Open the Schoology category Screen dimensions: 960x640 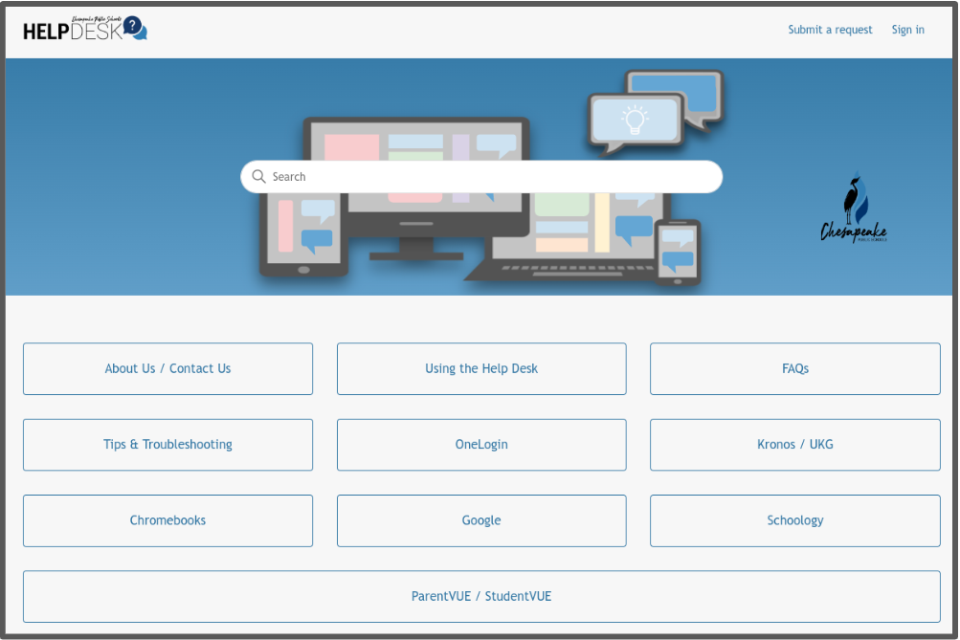pyautogui.click(x=794, y=520)
